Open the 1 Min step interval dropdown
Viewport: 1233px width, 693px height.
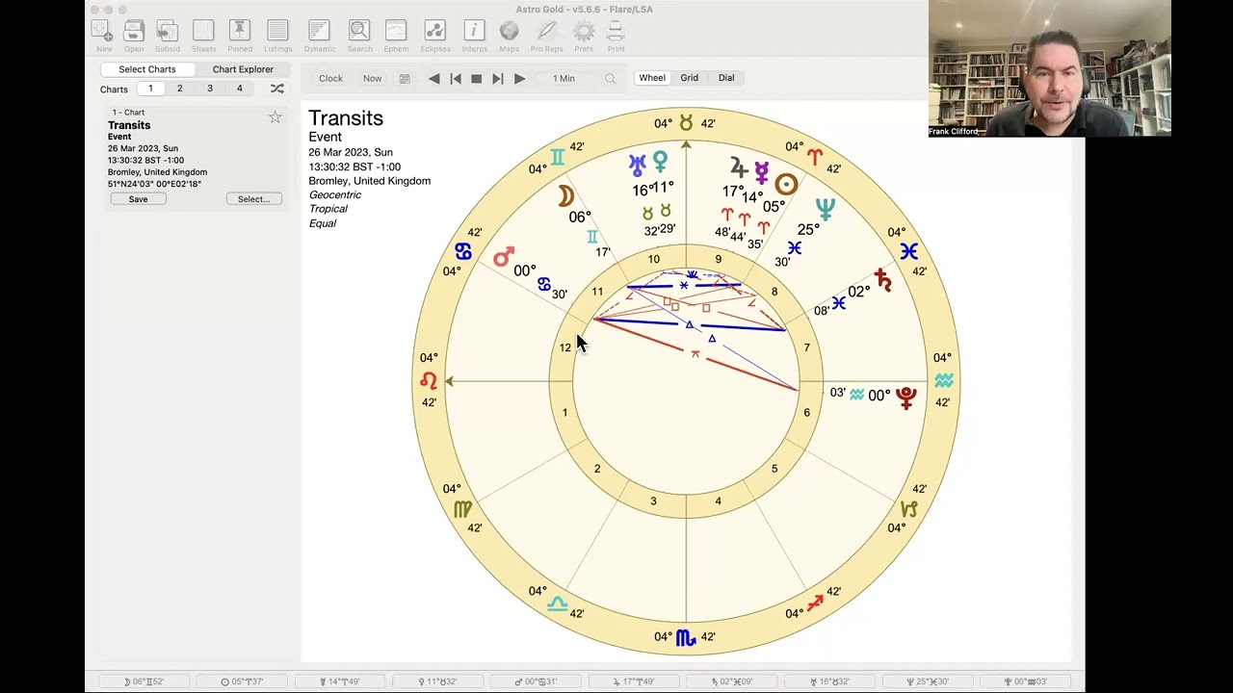[x=564, y=79]
